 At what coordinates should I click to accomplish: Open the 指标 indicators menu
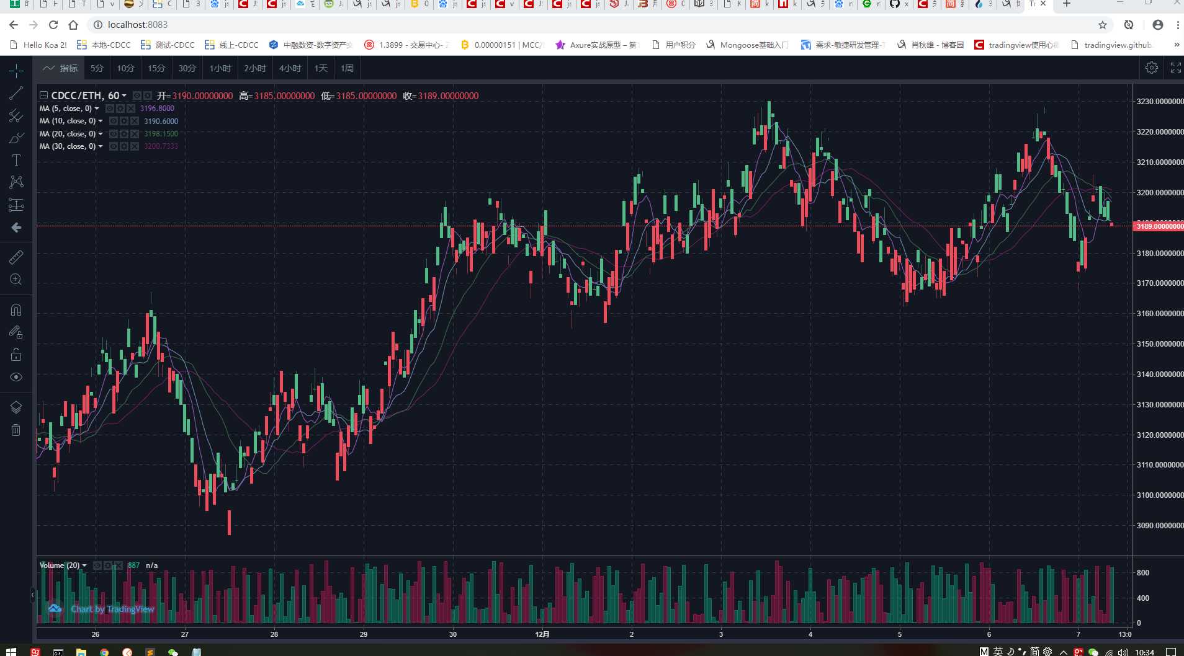60,68
